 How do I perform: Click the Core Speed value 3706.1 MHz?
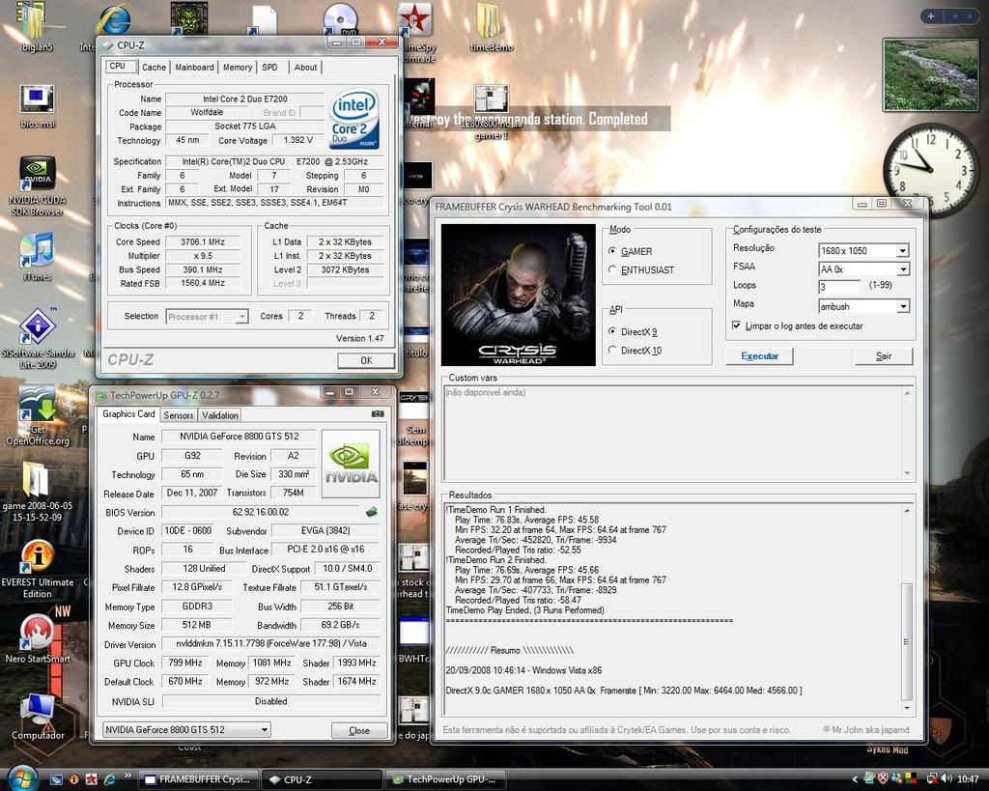pos(203,241)
